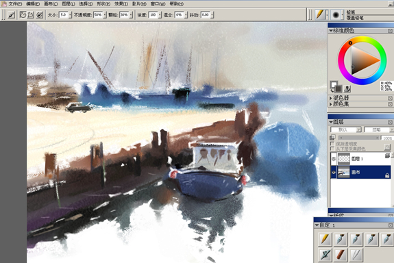Collapse the 标准颜色 panel triangle
This screenshot has width=394, height=263.
pyautogui.click(x=331, y=31)
